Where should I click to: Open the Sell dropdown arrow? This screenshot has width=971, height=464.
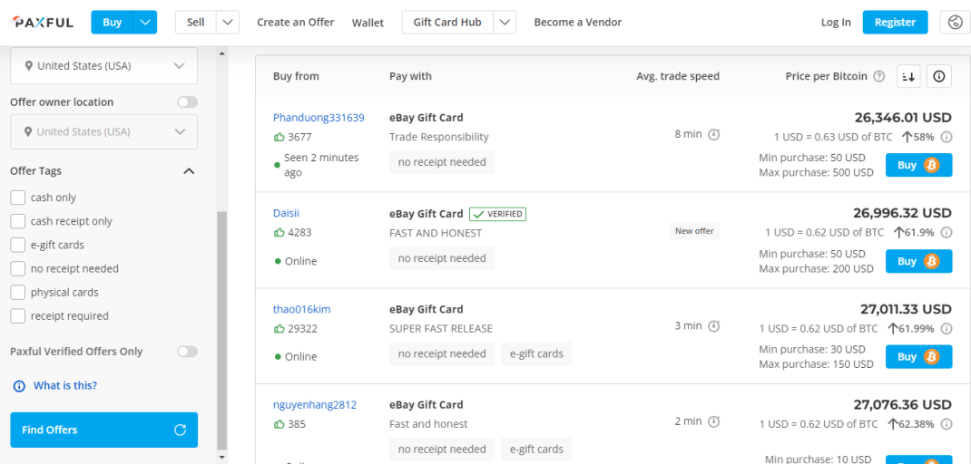(227, 23)
